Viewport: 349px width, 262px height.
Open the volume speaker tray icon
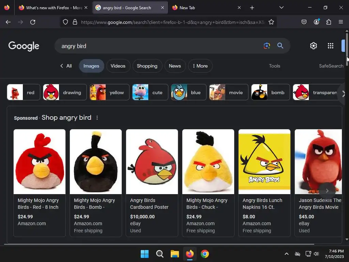pyautogui.click(x=316, y=254)
